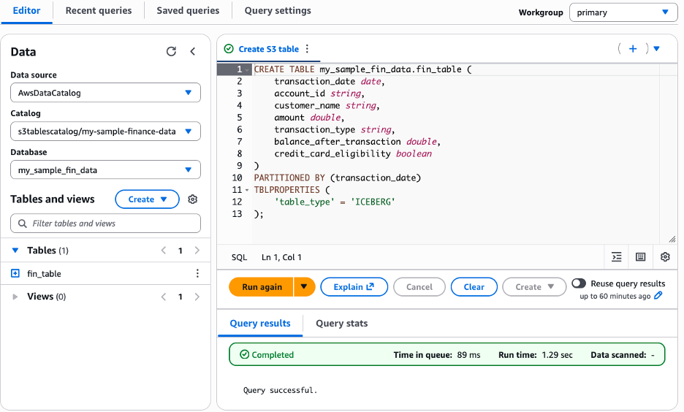Go to previous page of Tables
This screenshot has height=412, width=684.
[x=164, y=251]
